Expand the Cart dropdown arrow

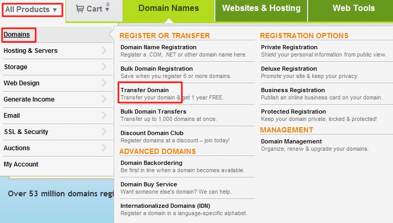coord(107,9)
